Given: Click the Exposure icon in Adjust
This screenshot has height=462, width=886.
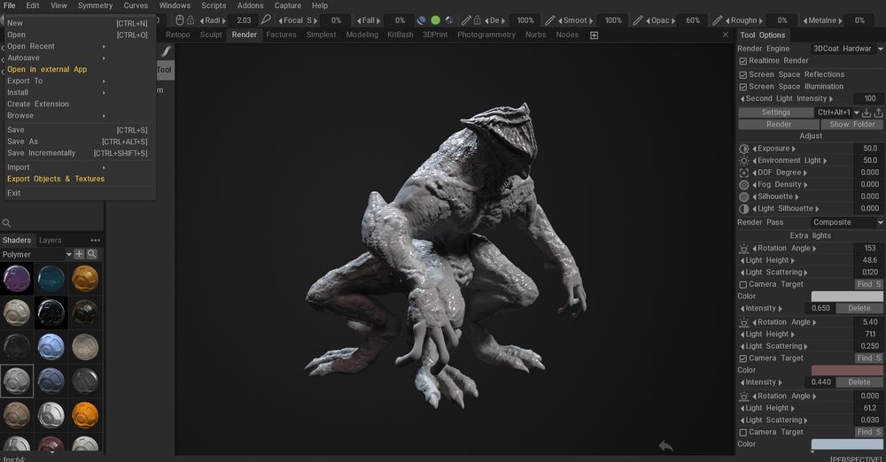Looking at the screenshot, I should pos(743,149).
